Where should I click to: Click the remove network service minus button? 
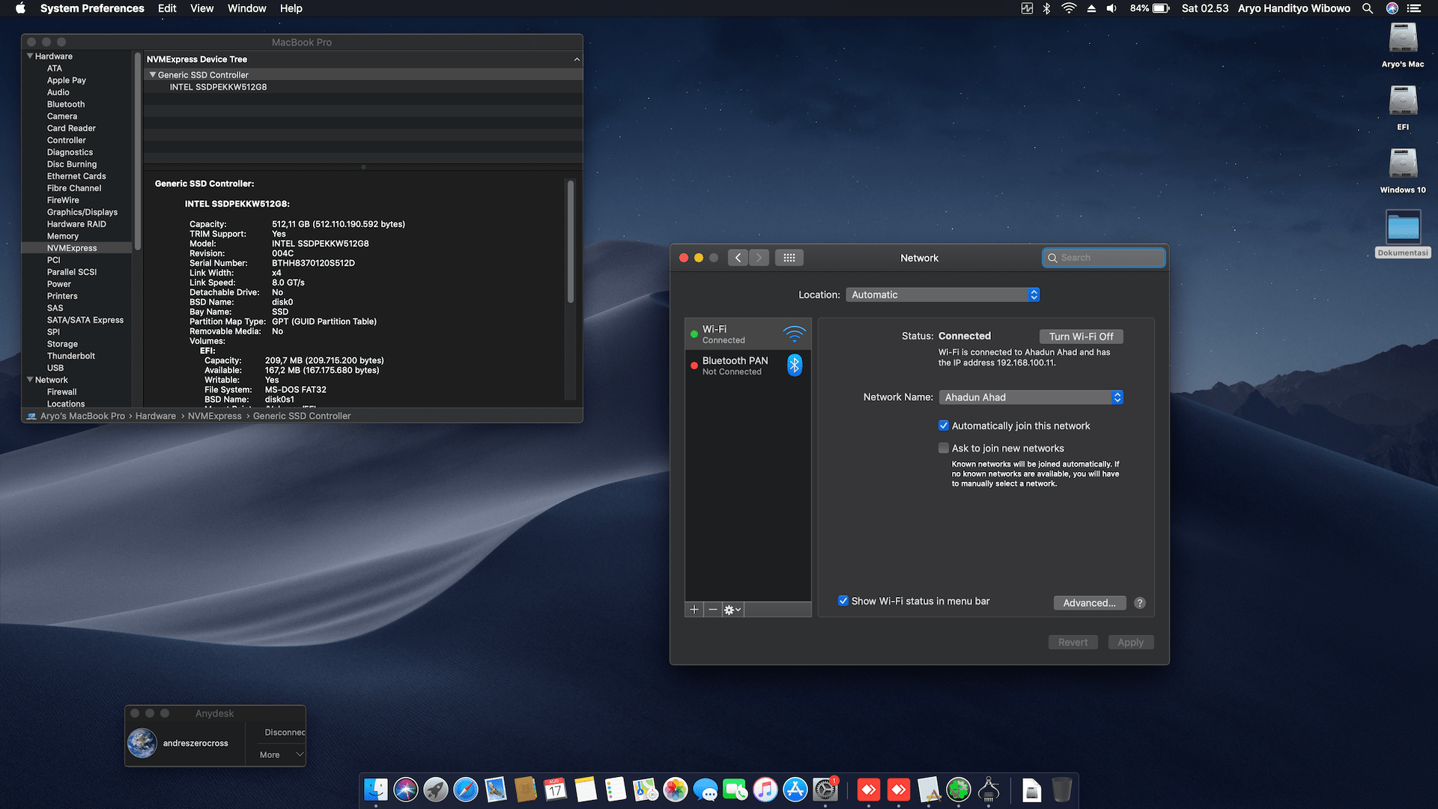pos(713,610)
